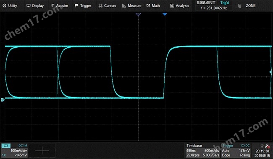Click the C3 channel label box
Image resolution: width=273 pixels, height=159 pixels.
coord(6,146)
